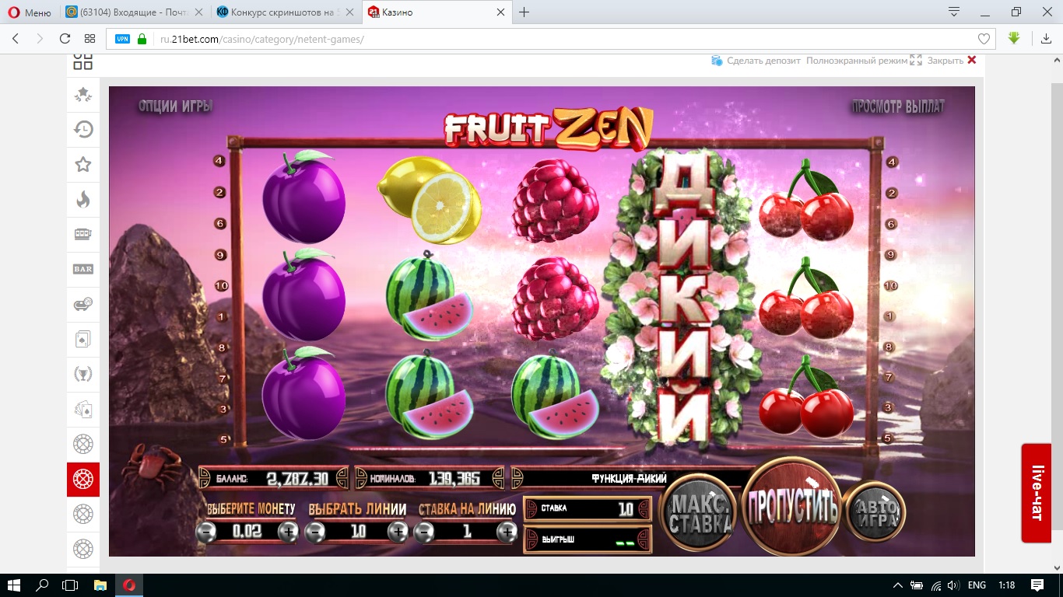Select payline number 4 on left side
The height and width of the screenshot is (597, 1063).
point(220,161)
